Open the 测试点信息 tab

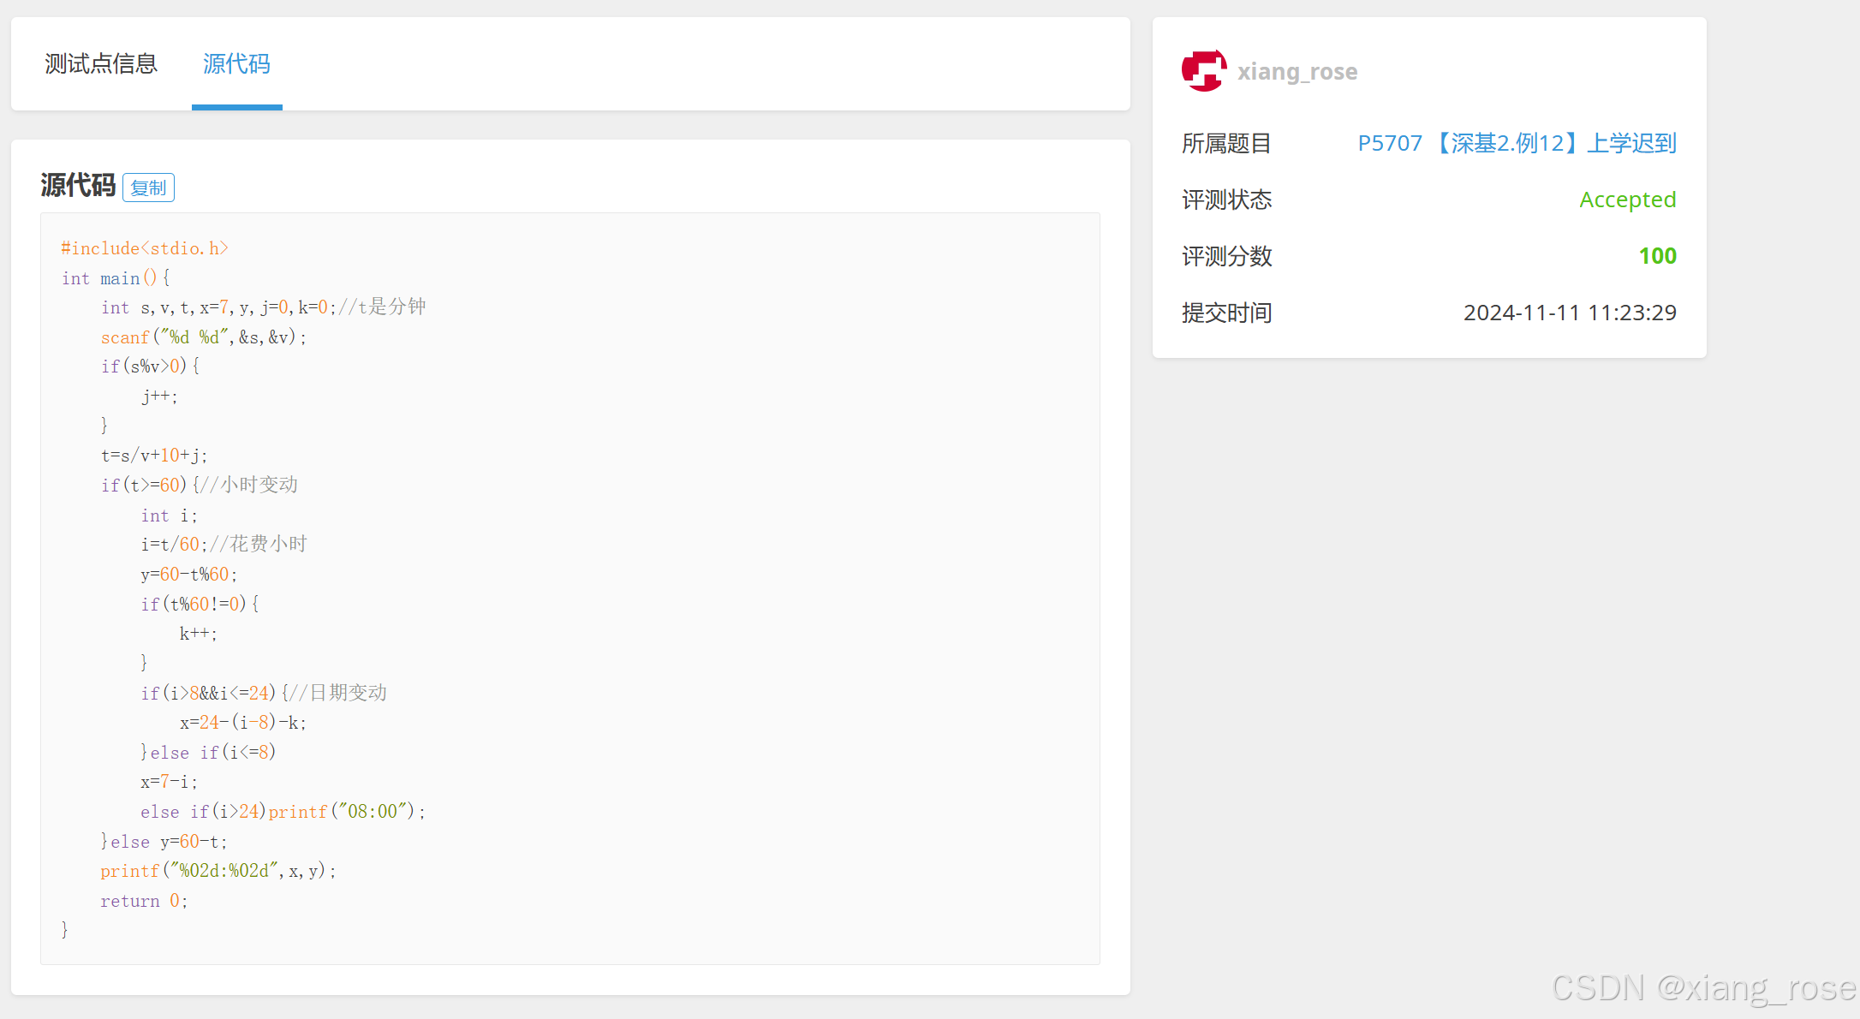(x=101, y=64)
